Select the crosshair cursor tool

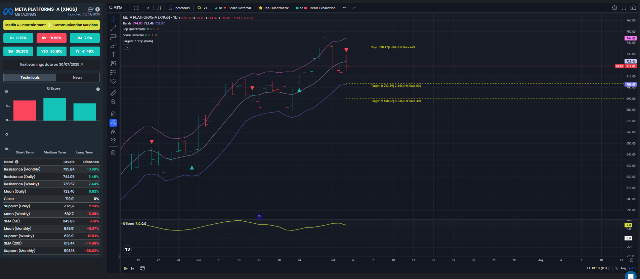pos(113,19)
